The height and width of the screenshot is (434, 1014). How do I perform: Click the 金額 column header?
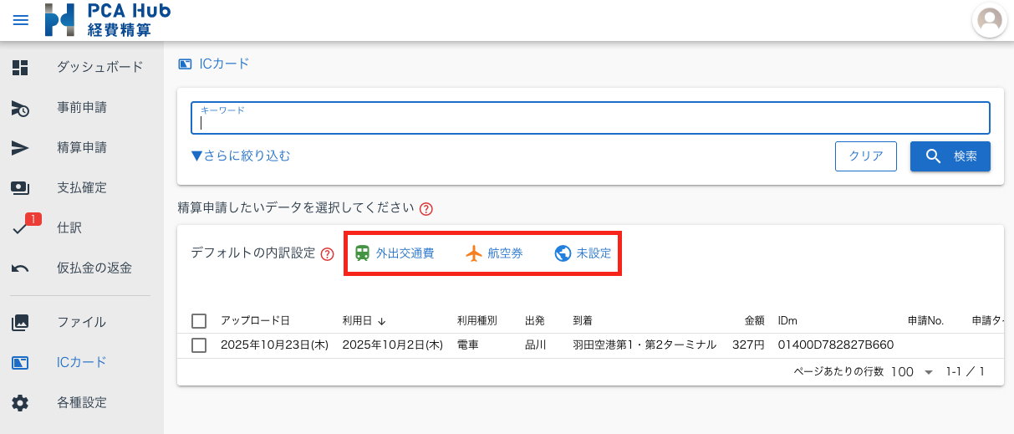coord(754,320)
